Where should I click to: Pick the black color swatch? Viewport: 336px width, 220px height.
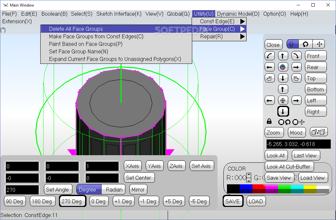233,189
